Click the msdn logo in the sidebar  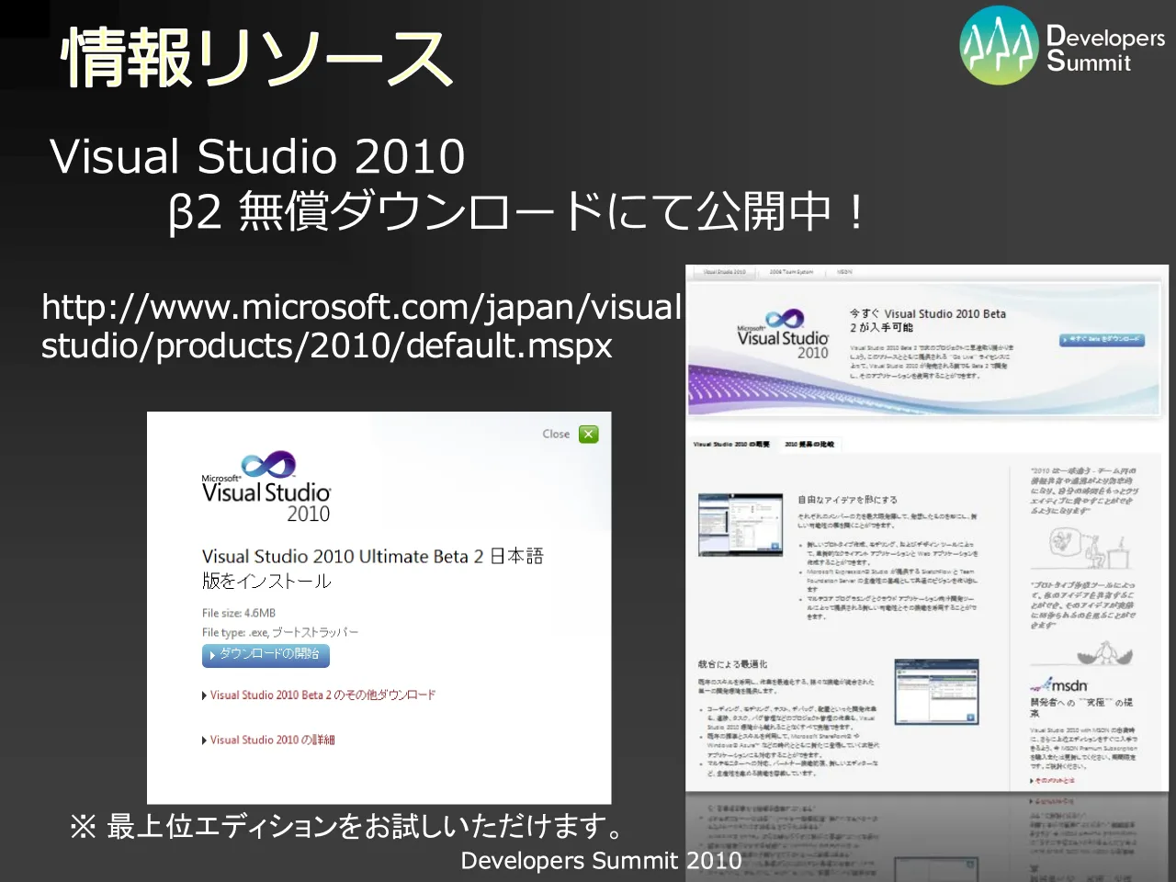coord(1058,685)
